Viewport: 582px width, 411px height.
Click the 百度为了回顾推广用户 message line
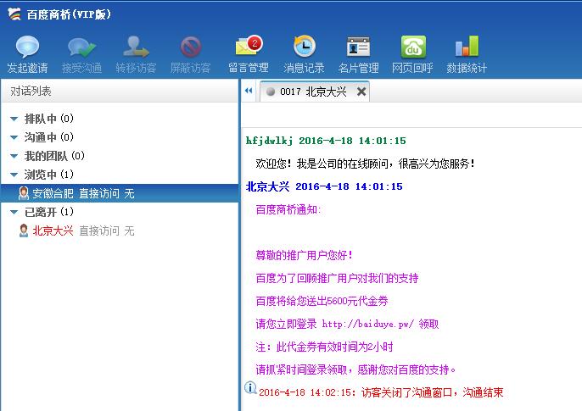coord(337,278)
